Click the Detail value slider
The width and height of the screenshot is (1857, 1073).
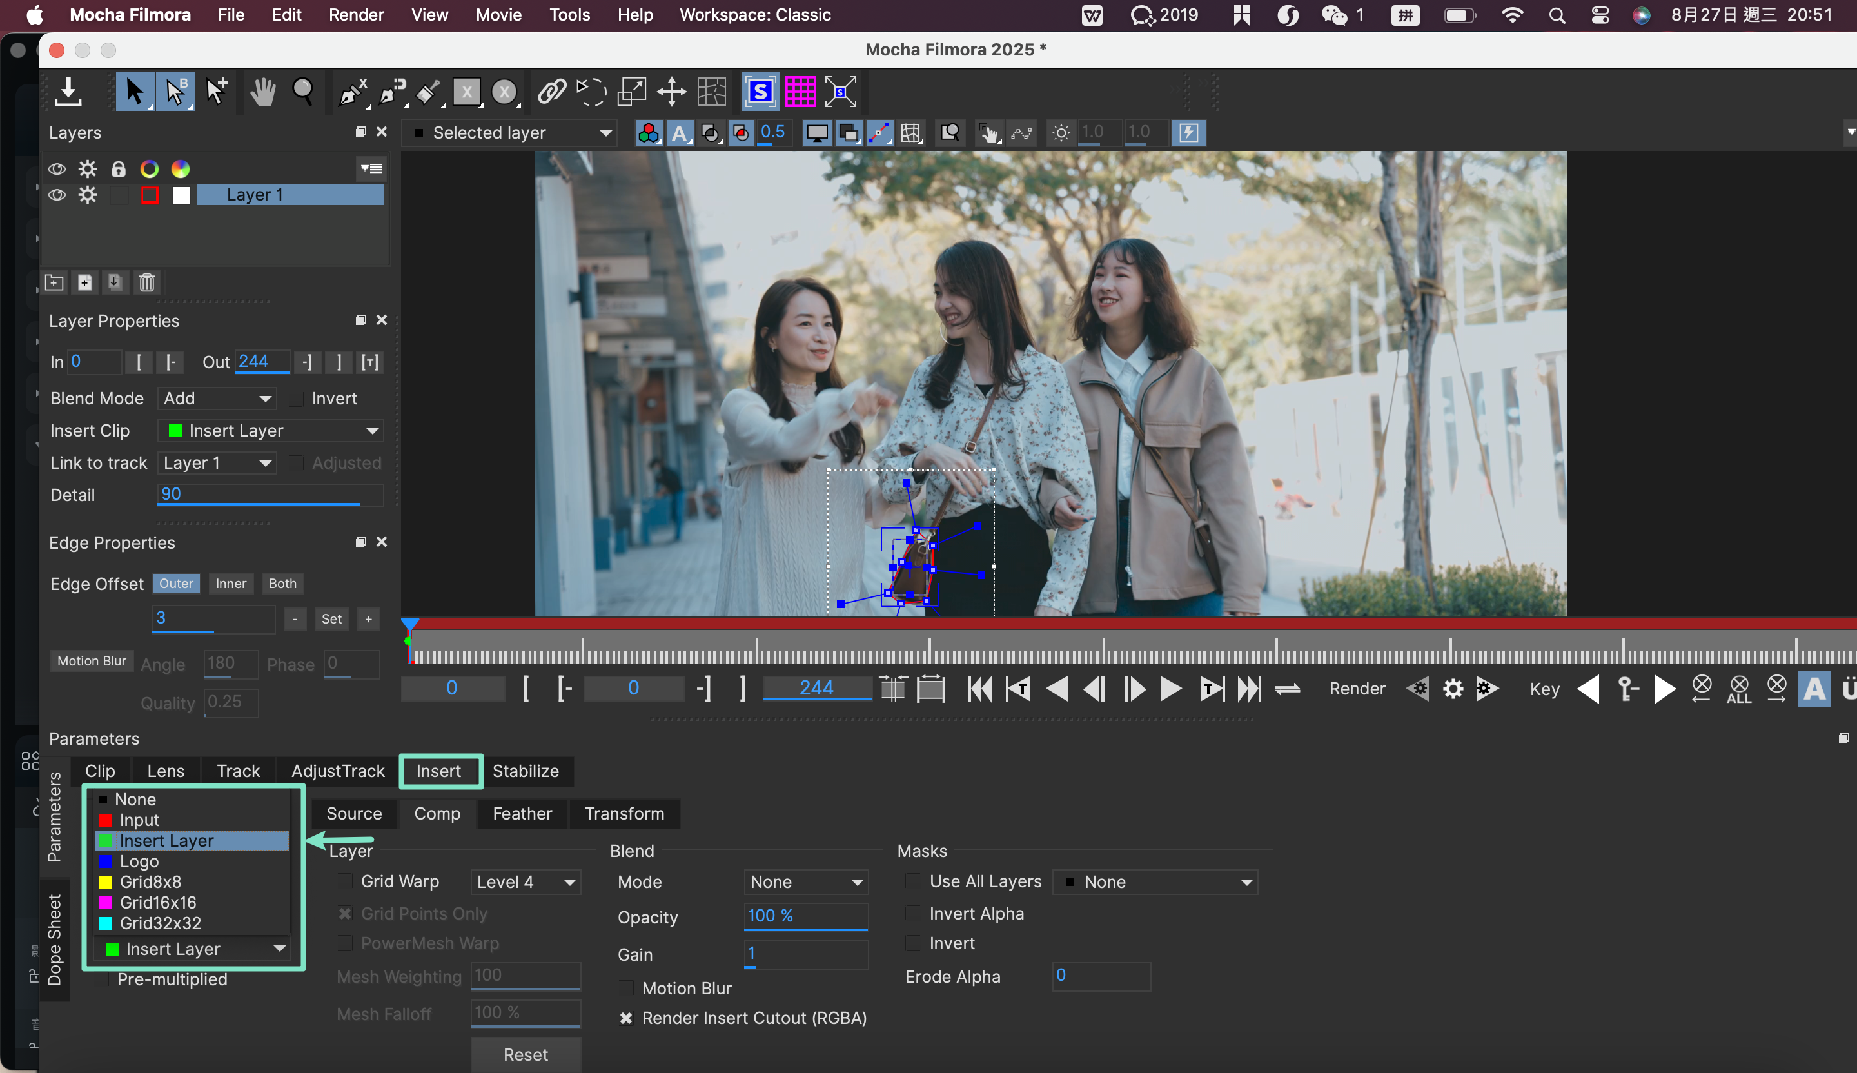(270, 495)
